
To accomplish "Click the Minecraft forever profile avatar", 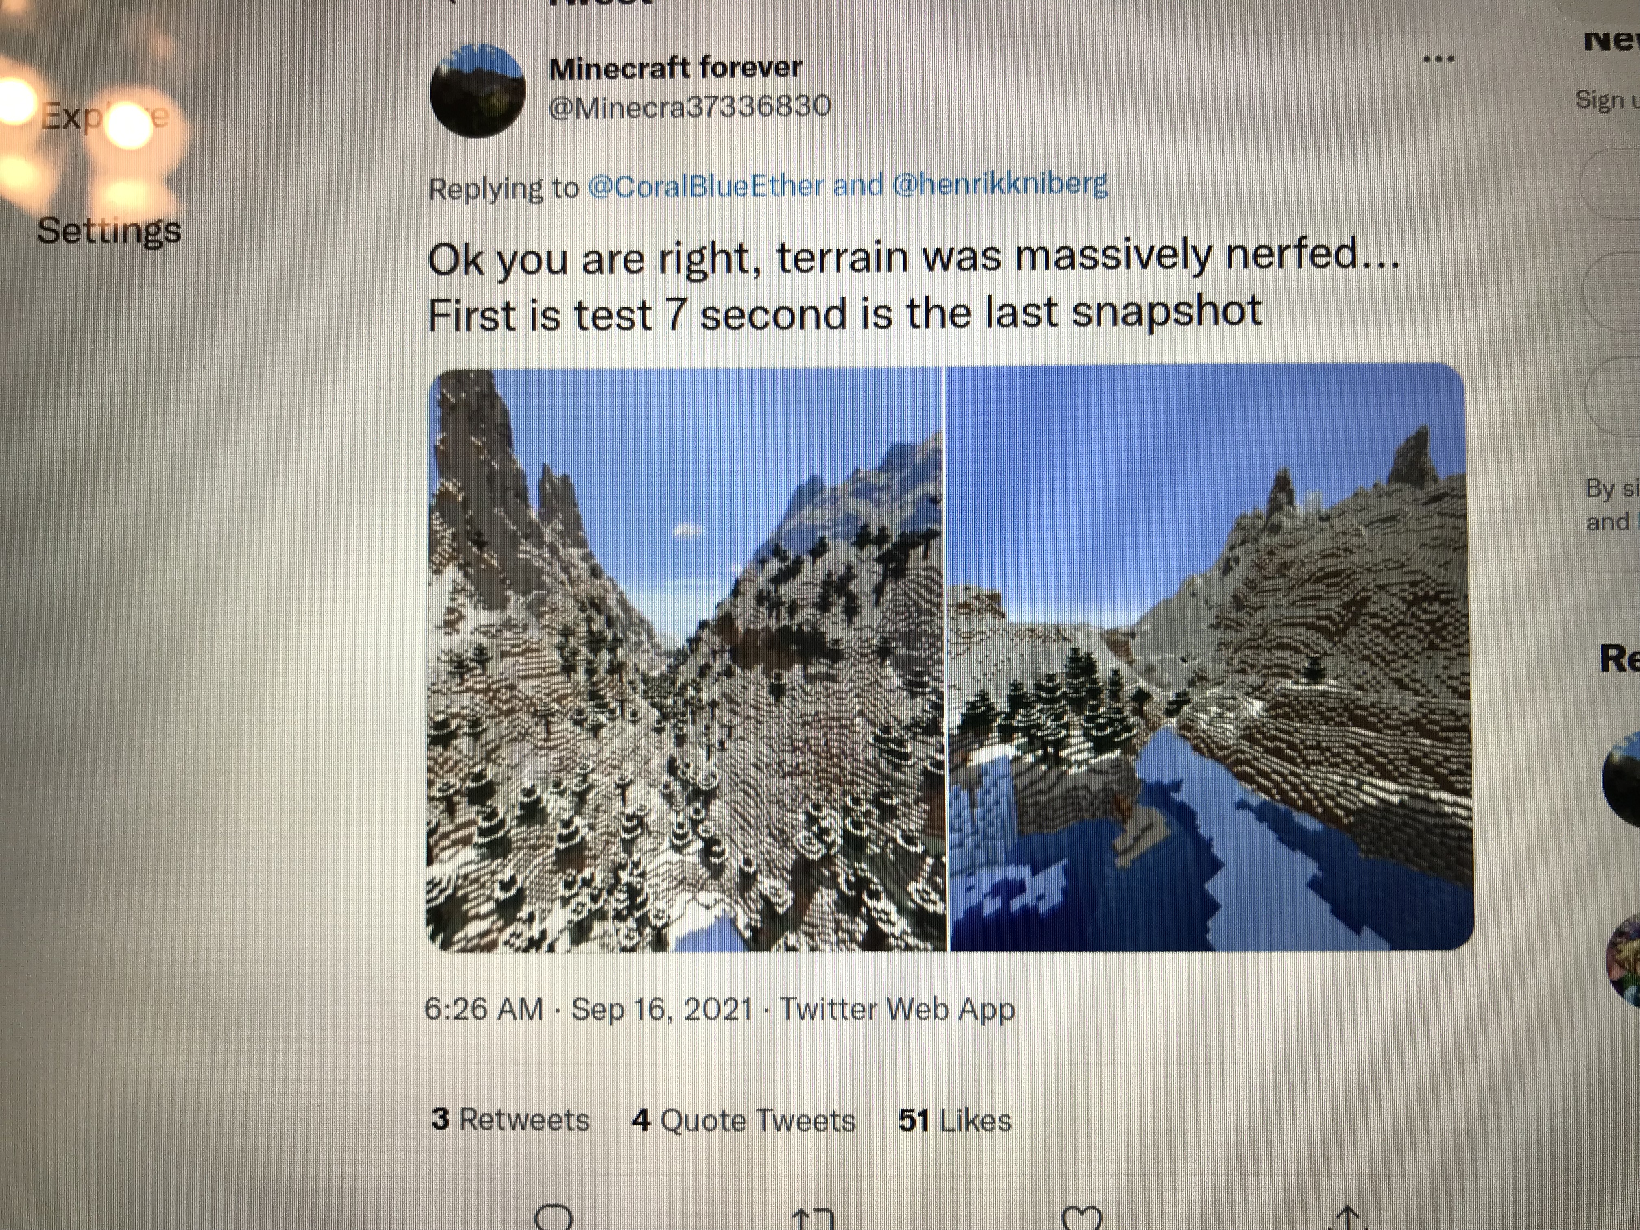I will (x=478, y=91).
